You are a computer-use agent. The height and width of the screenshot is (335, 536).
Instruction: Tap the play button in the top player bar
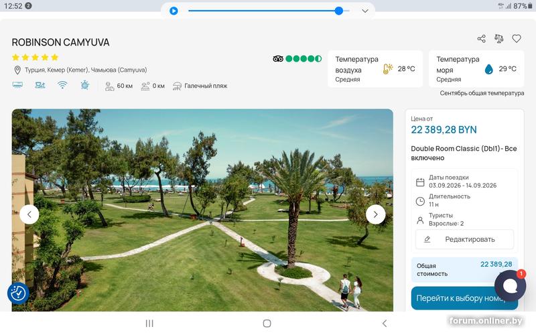[x=174, y=11]
